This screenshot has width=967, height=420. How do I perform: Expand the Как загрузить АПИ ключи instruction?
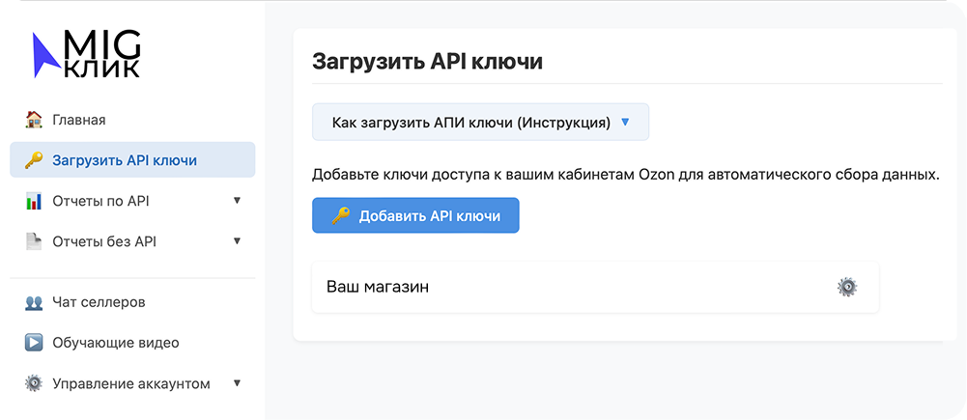[x=480, y=123]
